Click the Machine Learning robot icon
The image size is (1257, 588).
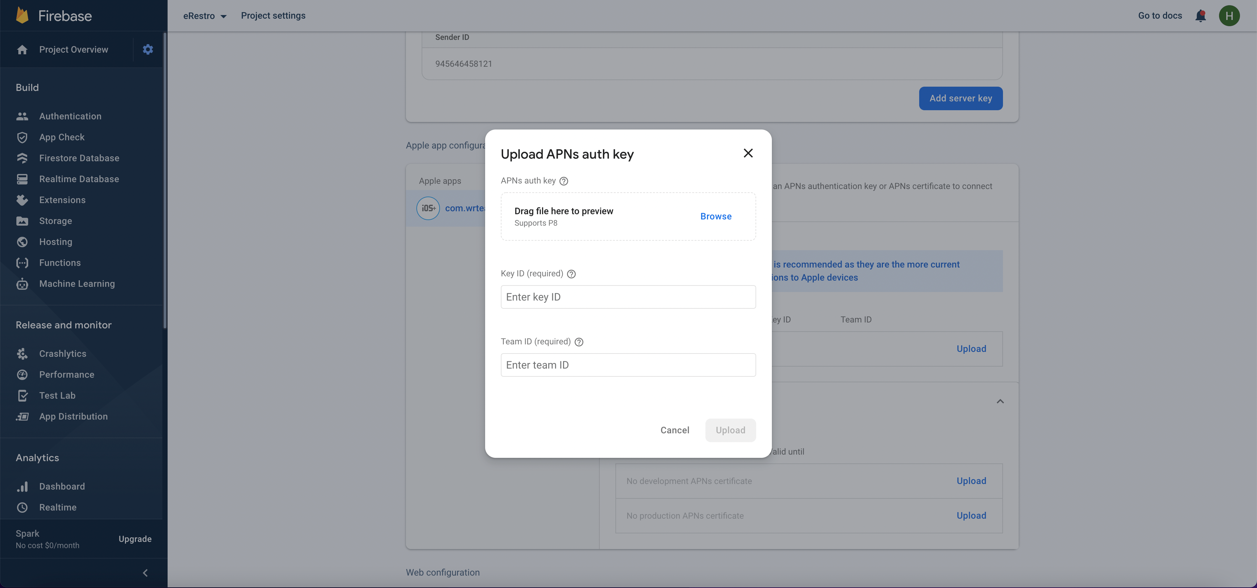pos(22,284)
